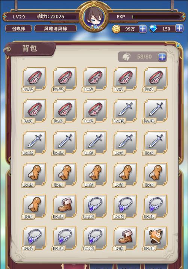Click the EXP progress bar

156,17
